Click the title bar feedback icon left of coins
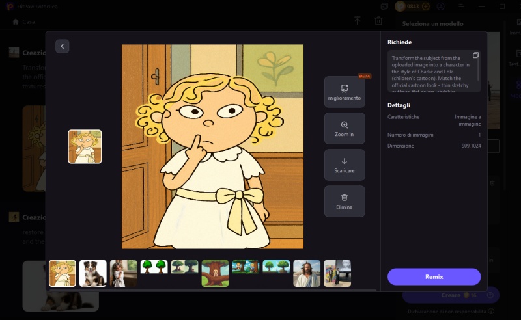Image resolution: width=521 pixels, height=320 pixels. [384, 7]
